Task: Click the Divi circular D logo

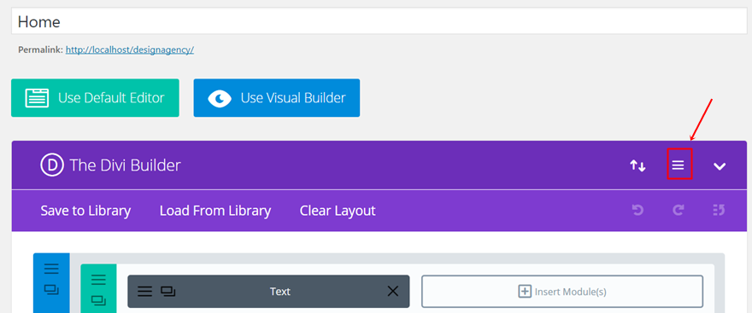Action: click(x=52, y=165)
